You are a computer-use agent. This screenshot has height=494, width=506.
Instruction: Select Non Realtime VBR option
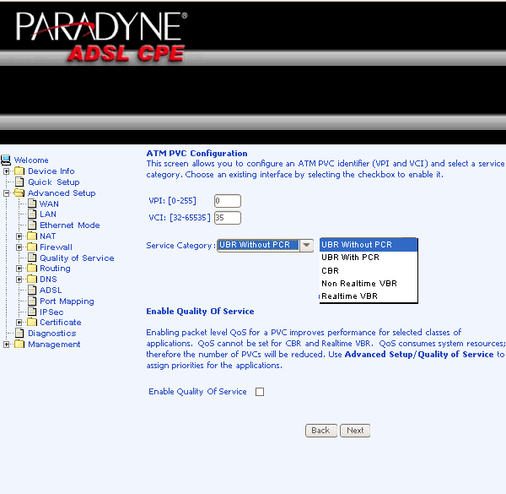pos(369,284)
